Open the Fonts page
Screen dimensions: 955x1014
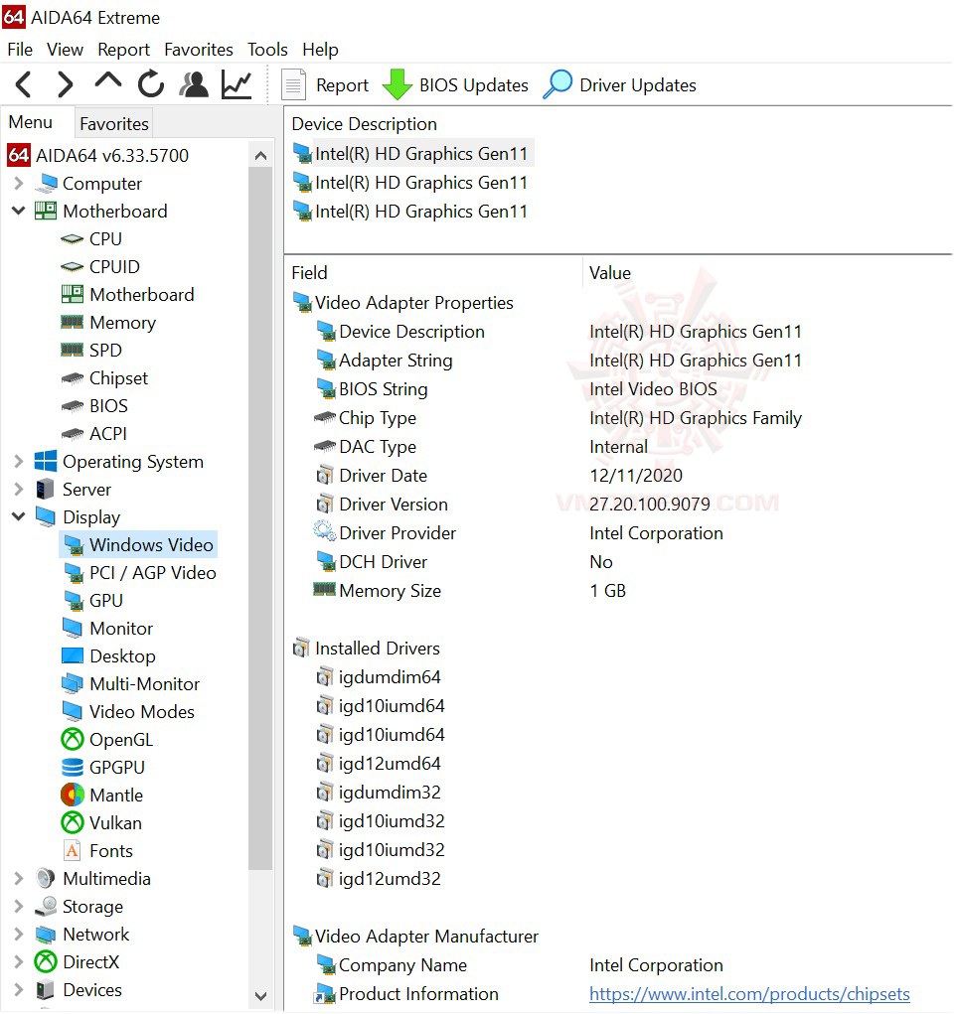[x=97, y=851]
